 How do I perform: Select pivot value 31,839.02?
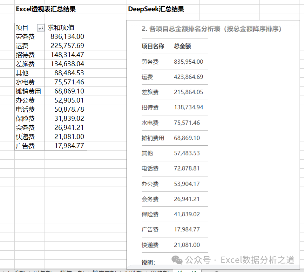click(x=66, y=118)
